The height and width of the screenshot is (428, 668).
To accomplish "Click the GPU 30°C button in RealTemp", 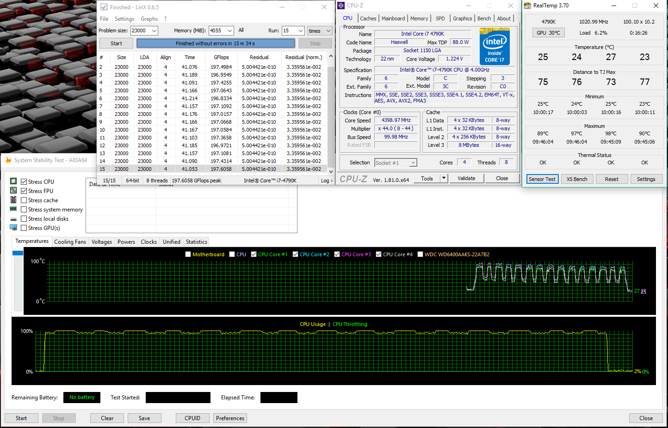I will click(x=548, y=33).
